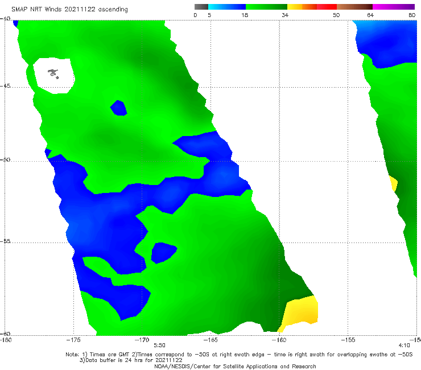The image size is (421, 370).
Task: Click the small yellow patch on the right swath
Action: (394, 183)
